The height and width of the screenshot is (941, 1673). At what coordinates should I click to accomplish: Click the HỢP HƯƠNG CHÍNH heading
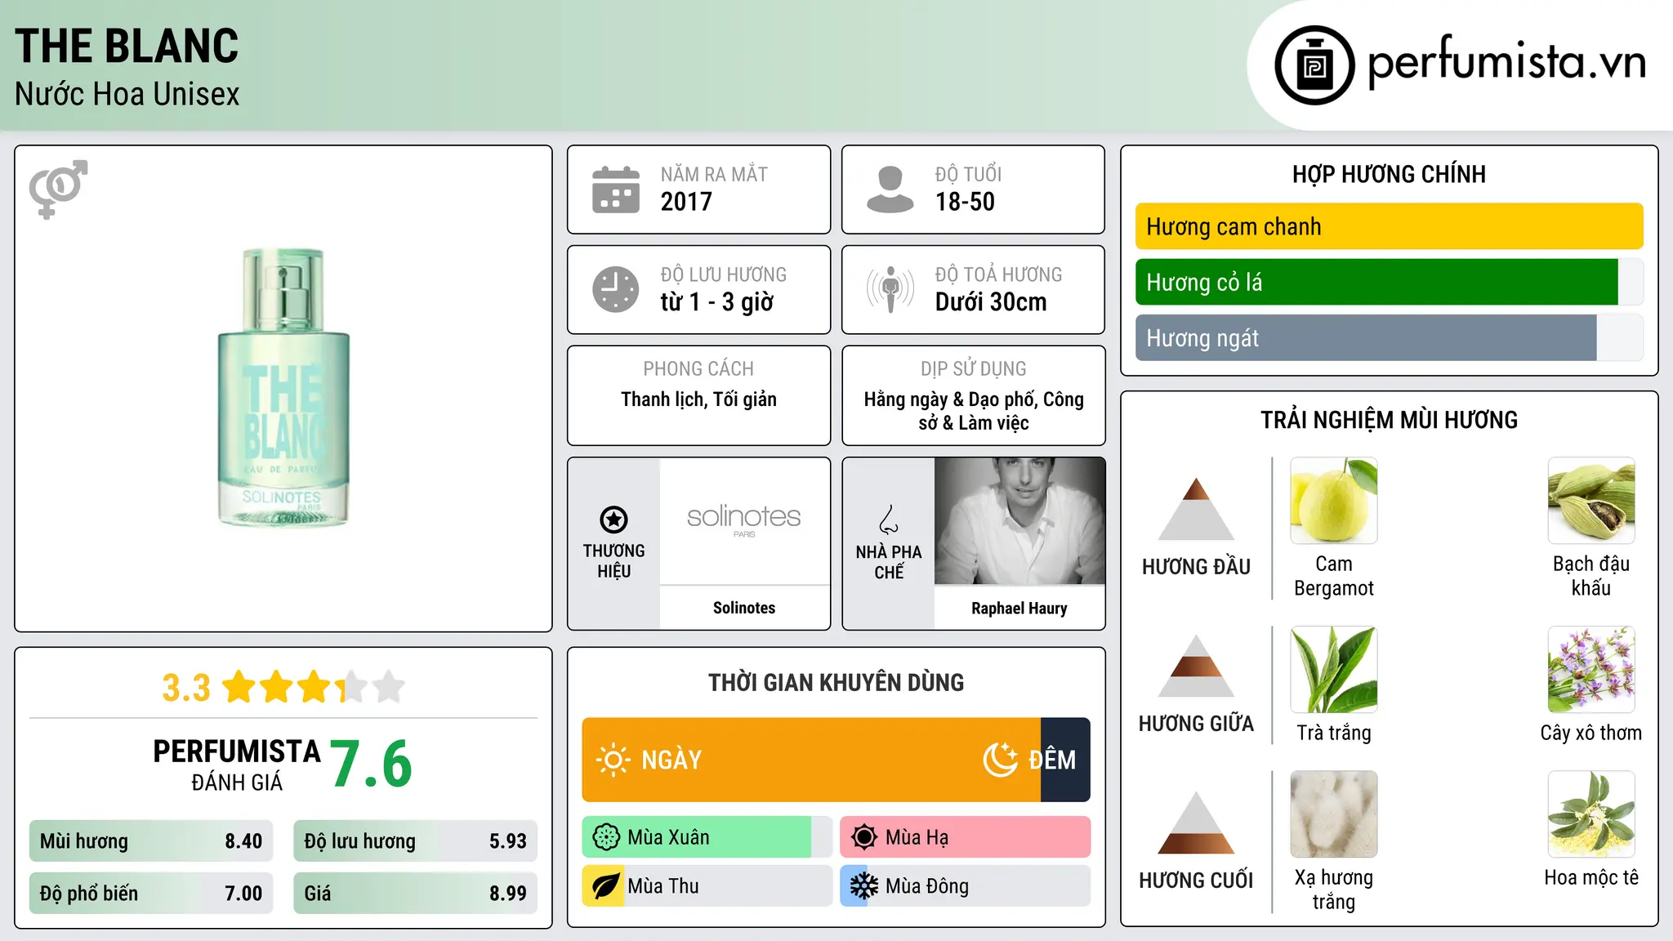(1389, 174)
